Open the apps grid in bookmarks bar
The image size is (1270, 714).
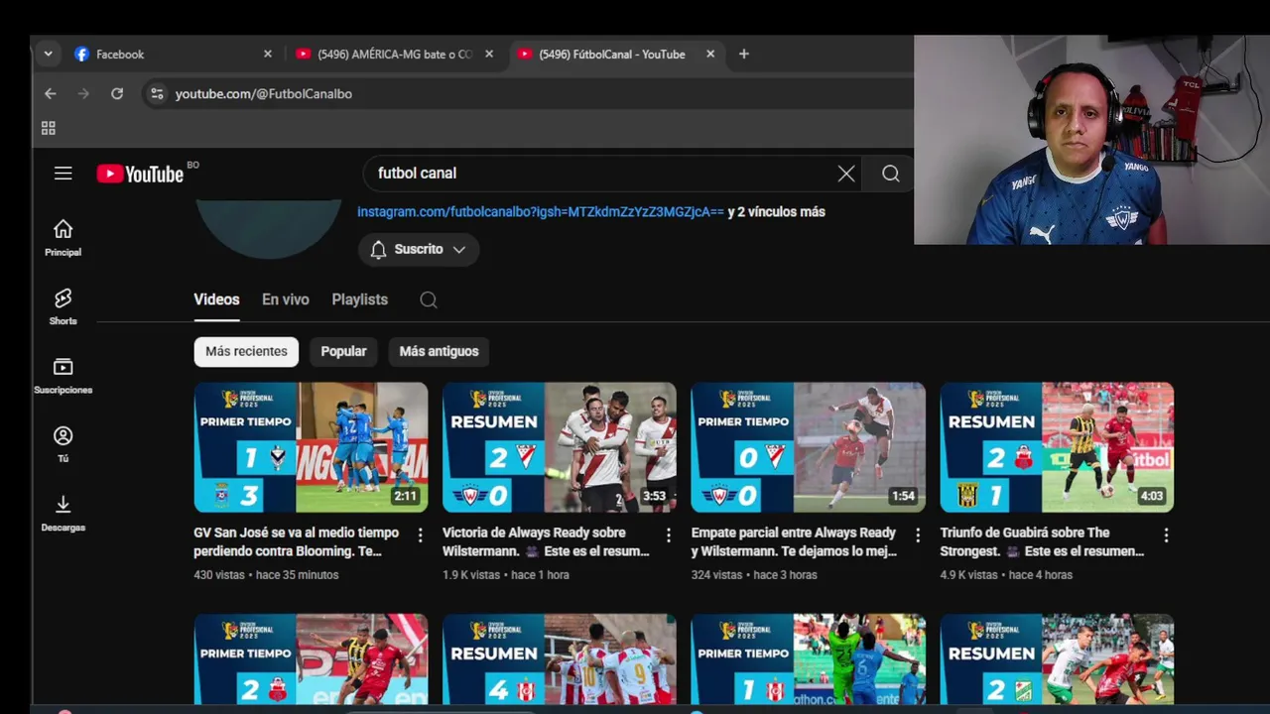48,128
